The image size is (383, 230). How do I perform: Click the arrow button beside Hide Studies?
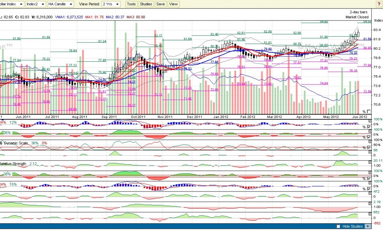click(x=368, y=226)
